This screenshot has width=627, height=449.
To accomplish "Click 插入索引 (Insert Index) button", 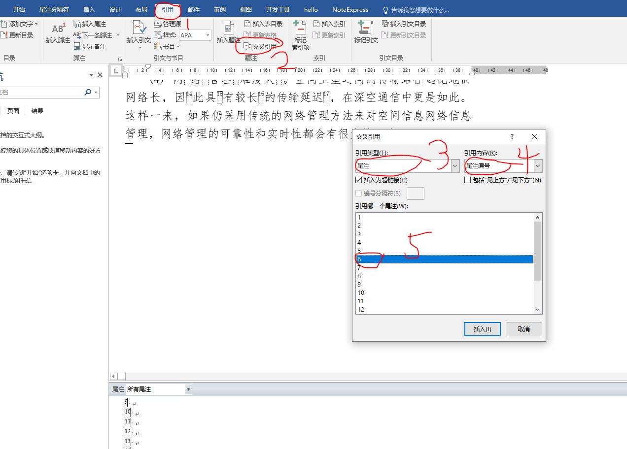I will (x=329, y=24).
